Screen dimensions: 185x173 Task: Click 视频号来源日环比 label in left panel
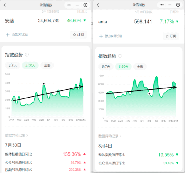tap(18, 170)
